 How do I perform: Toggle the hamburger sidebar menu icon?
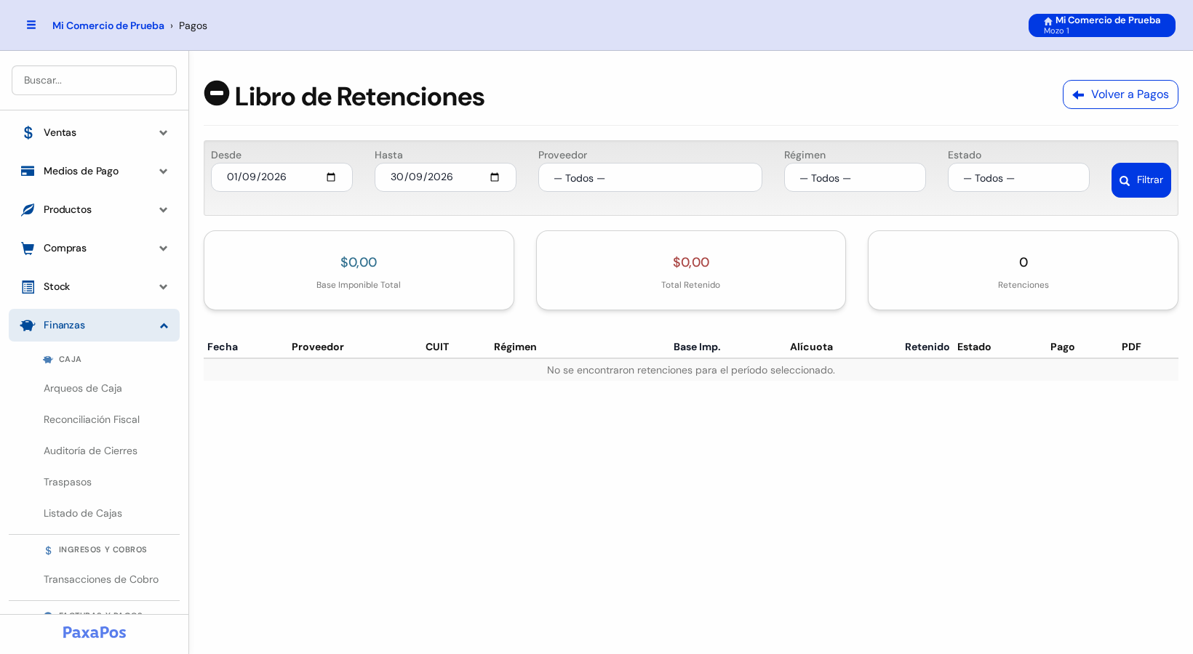pos(31,25)
